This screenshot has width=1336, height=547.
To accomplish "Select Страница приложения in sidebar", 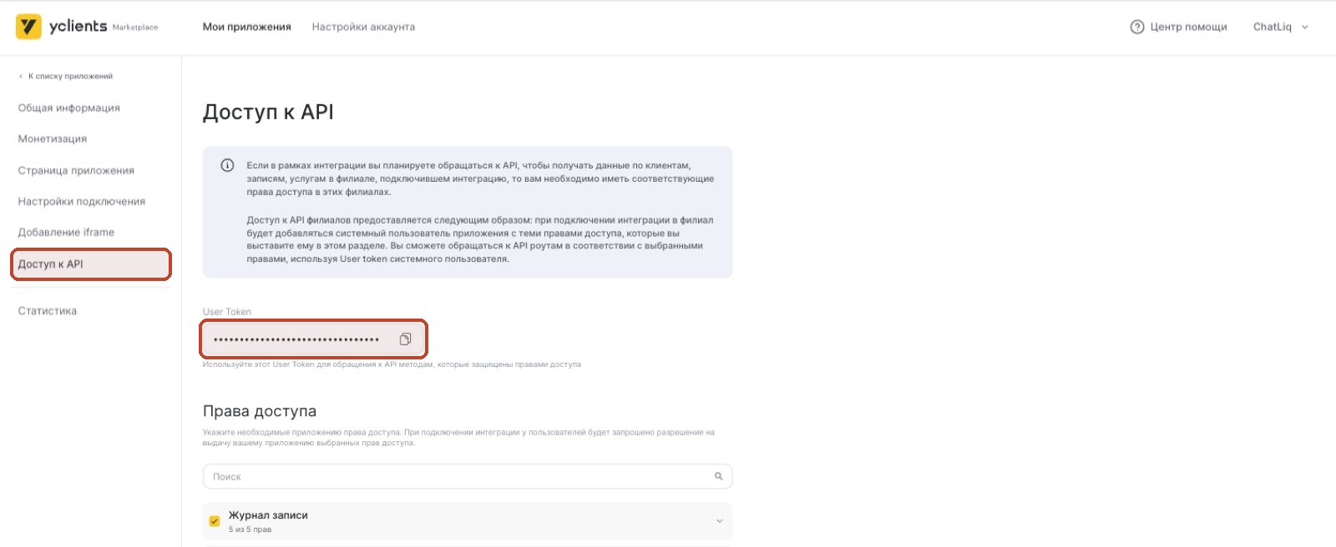I will [76, 170].
